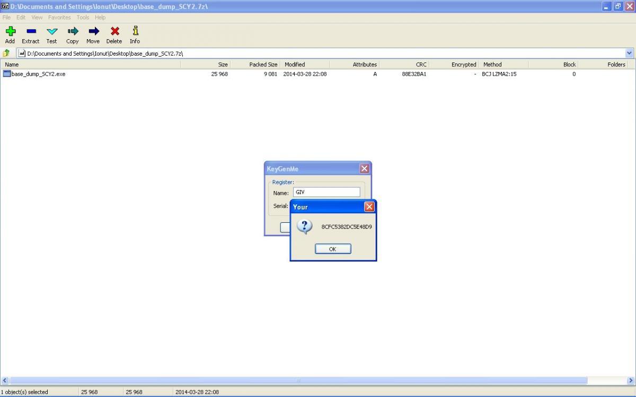Click the Add toolbar icon

(10, 31)
